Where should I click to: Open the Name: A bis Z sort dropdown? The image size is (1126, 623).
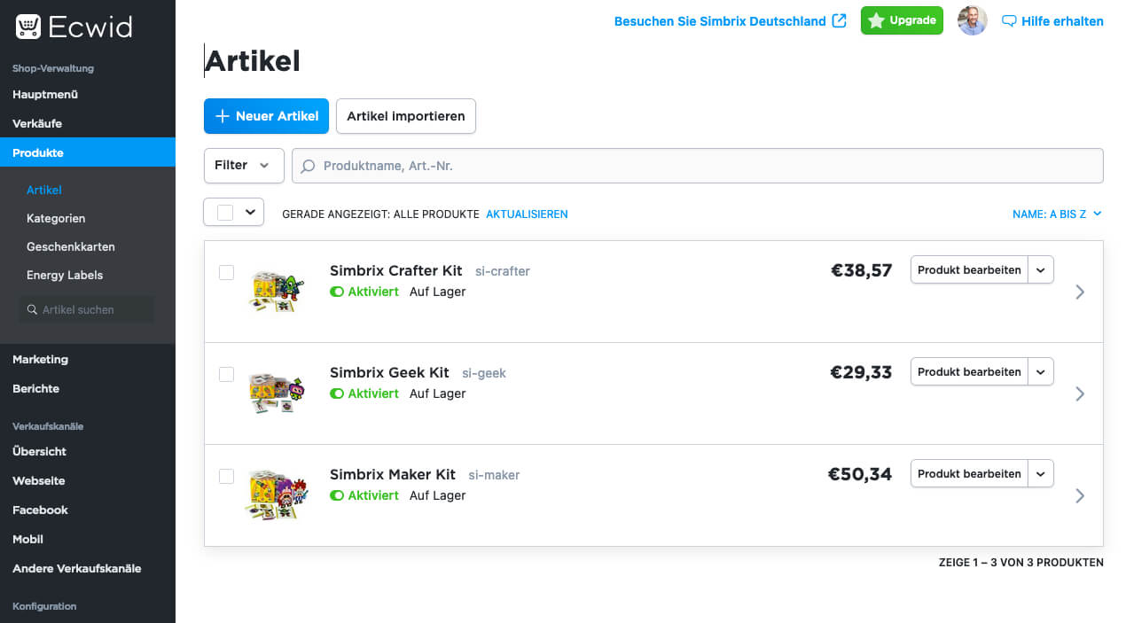click(1056, 214)
